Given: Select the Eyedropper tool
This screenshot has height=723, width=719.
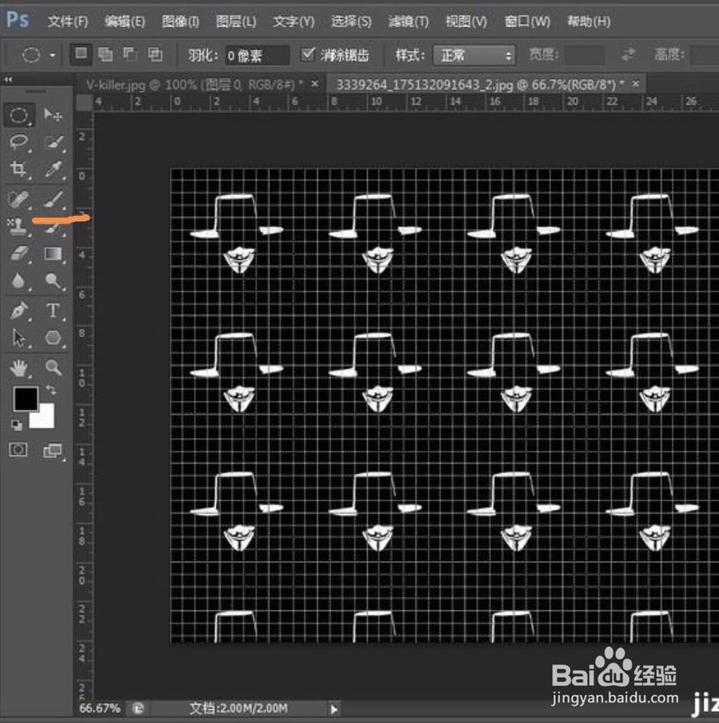Looking at the screenshot, I should (x=54, y=169).
